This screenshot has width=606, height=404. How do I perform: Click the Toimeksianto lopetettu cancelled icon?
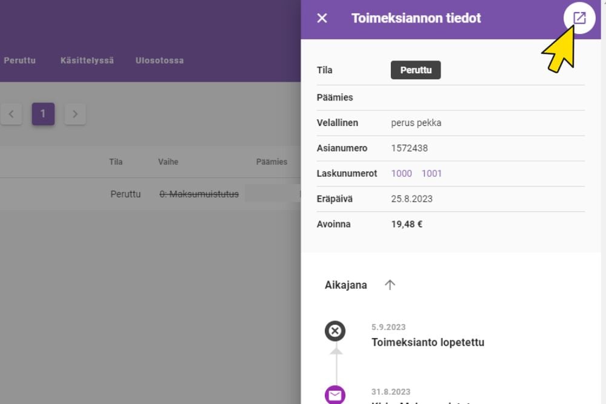click(x=335, y=331)
